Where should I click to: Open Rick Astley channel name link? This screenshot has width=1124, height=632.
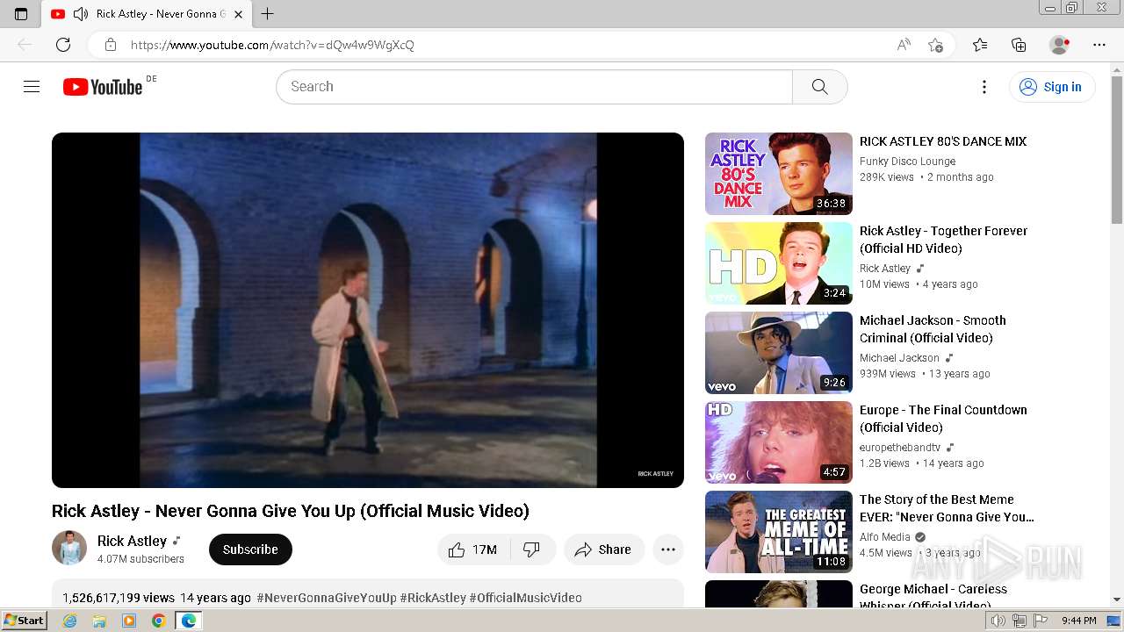pyautogui.click(x=132, y=541)
